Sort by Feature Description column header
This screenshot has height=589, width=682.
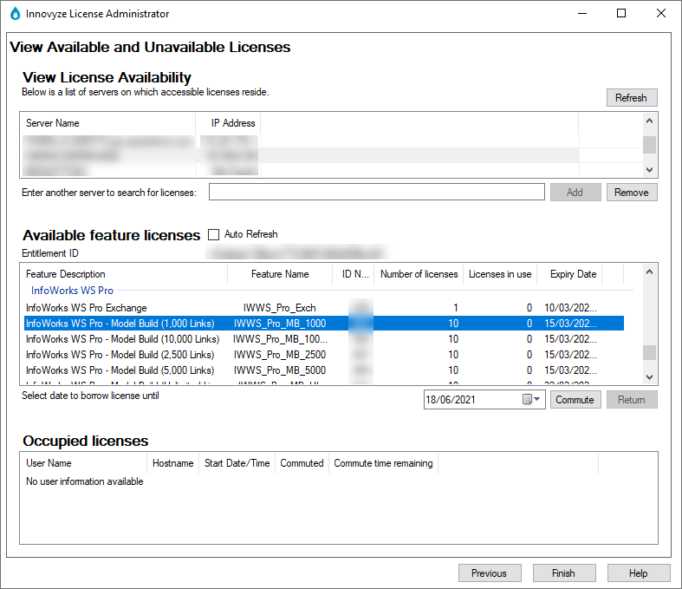(x=124, y=274)
